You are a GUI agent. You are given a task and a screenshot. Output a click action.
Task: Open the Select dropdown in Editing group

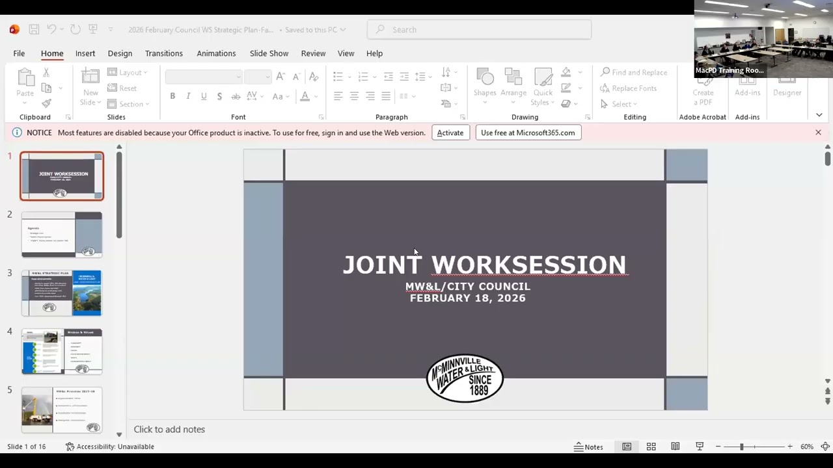tap(618, 104)
